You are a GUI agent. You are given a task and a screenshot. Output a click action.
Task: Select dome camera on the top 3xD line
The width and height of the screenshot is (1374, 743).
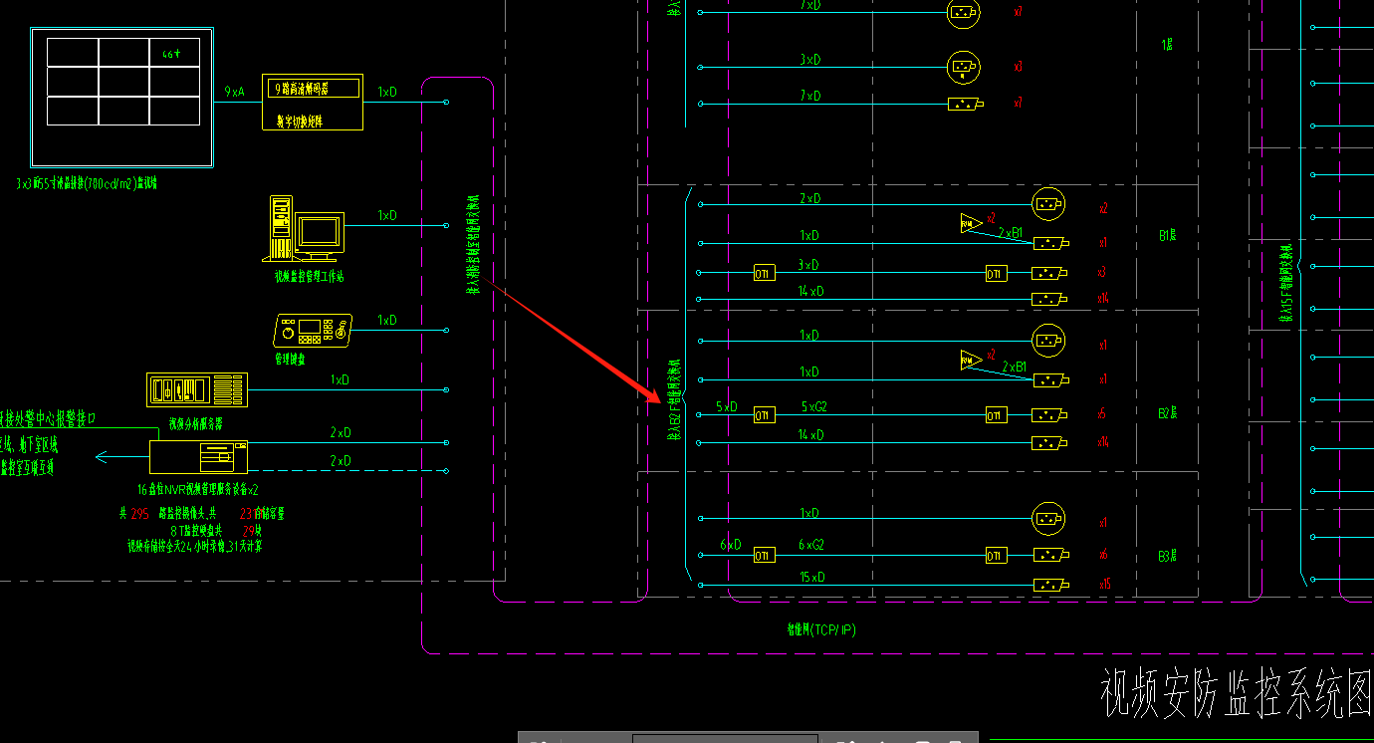[x=963, y=67]
